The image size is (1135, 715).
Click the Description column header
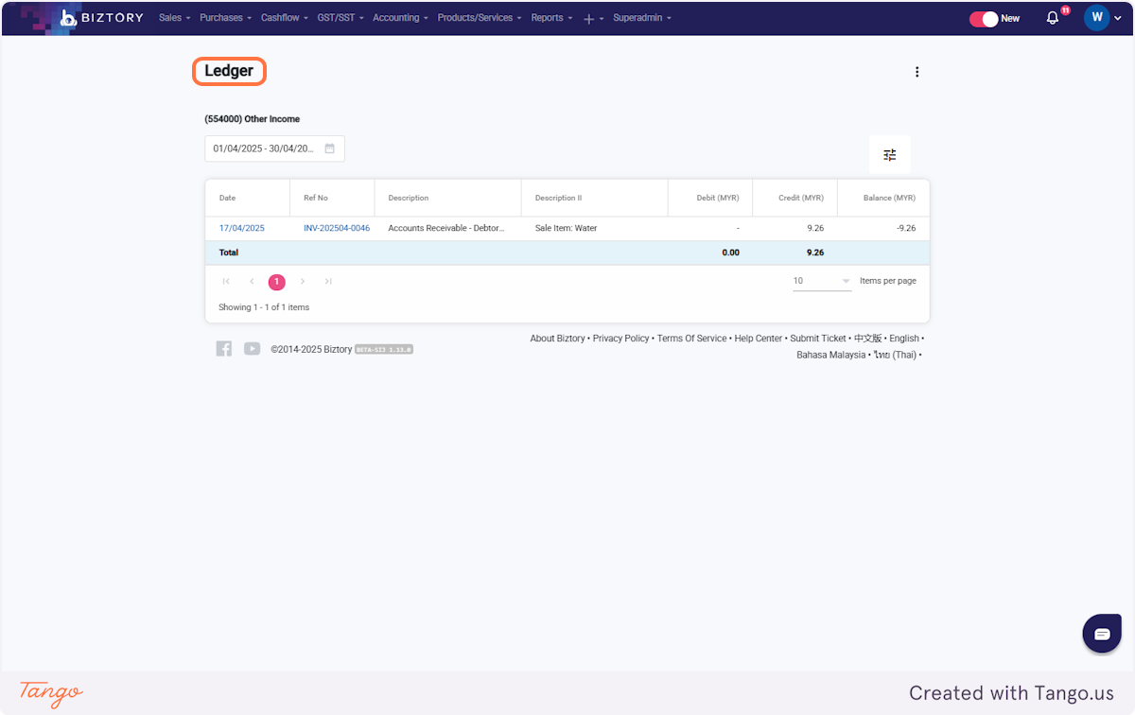pyautogui.click(x=448, y=199)
